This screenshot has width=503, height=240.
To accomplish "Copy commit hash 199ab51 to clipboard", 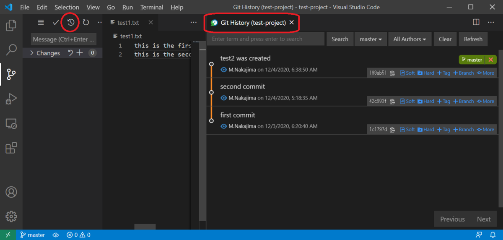I will (392, 73).
